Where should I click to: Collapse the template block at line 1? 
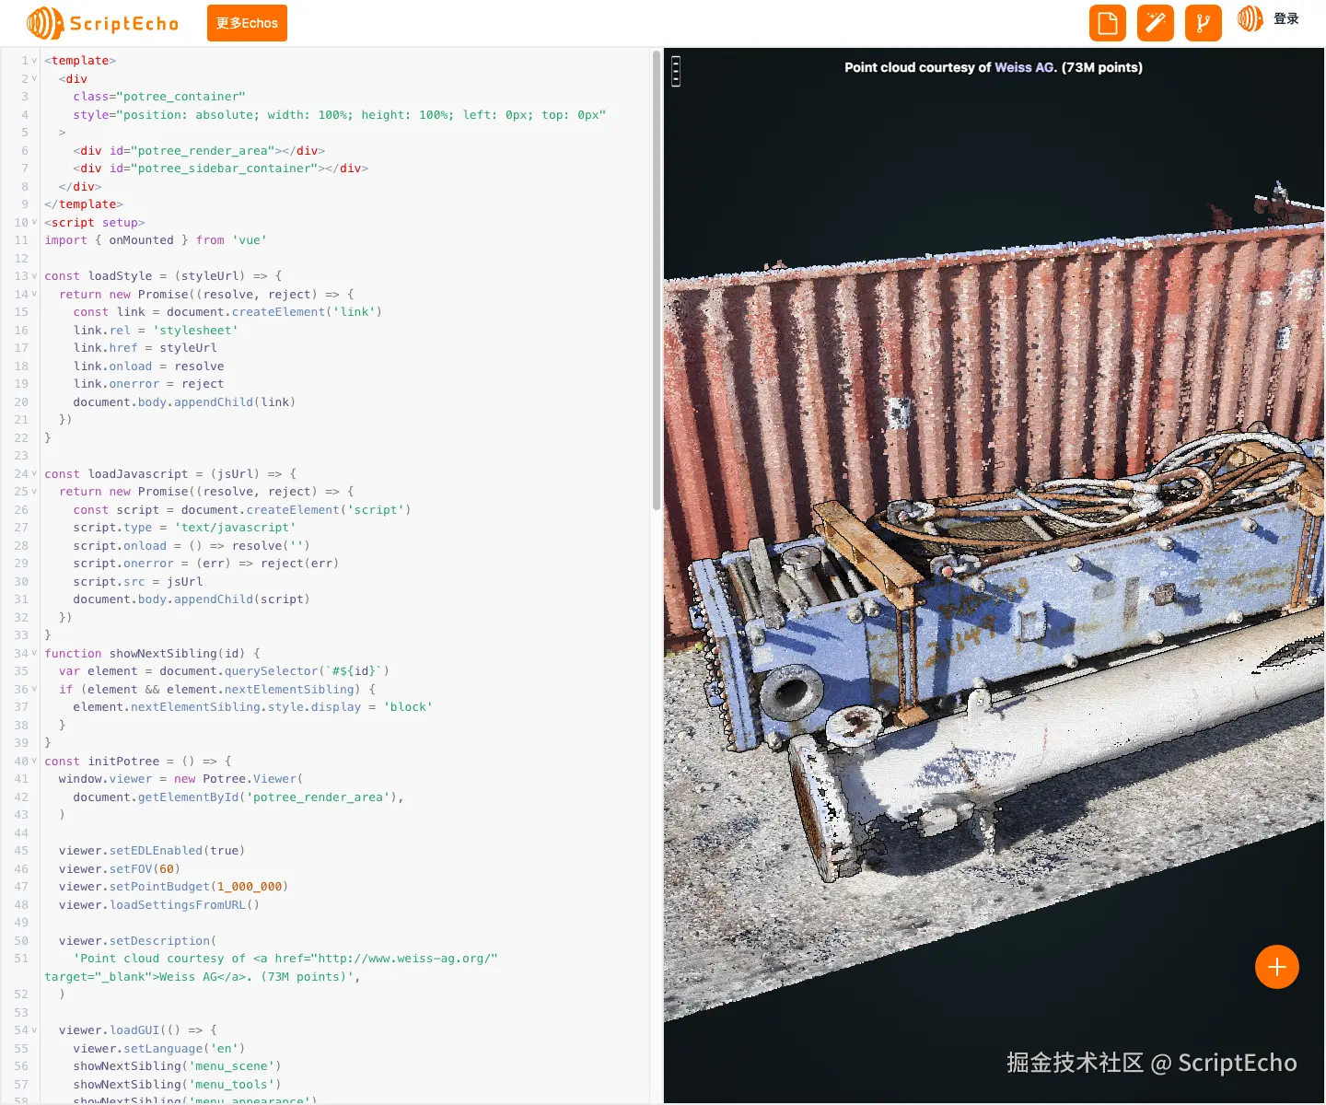coord(35,61)
